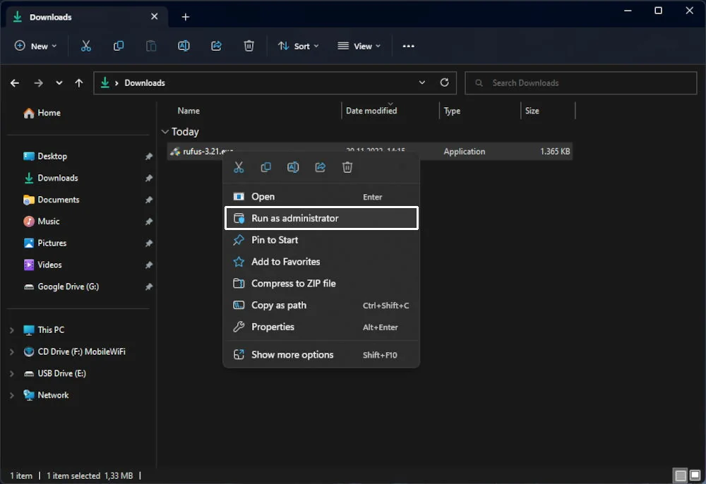Click the Cut icon in the context menu
706x484 pixels.
point(239,167)
